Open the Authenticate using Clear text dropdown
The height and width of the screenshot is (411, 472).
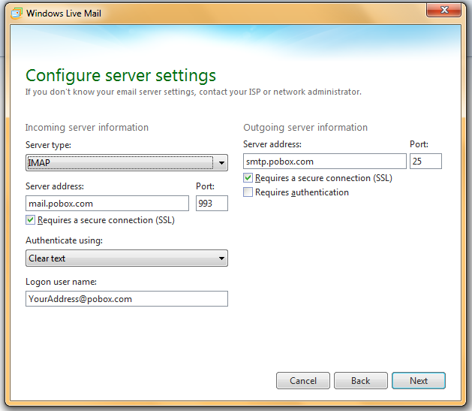click(127, 258)
